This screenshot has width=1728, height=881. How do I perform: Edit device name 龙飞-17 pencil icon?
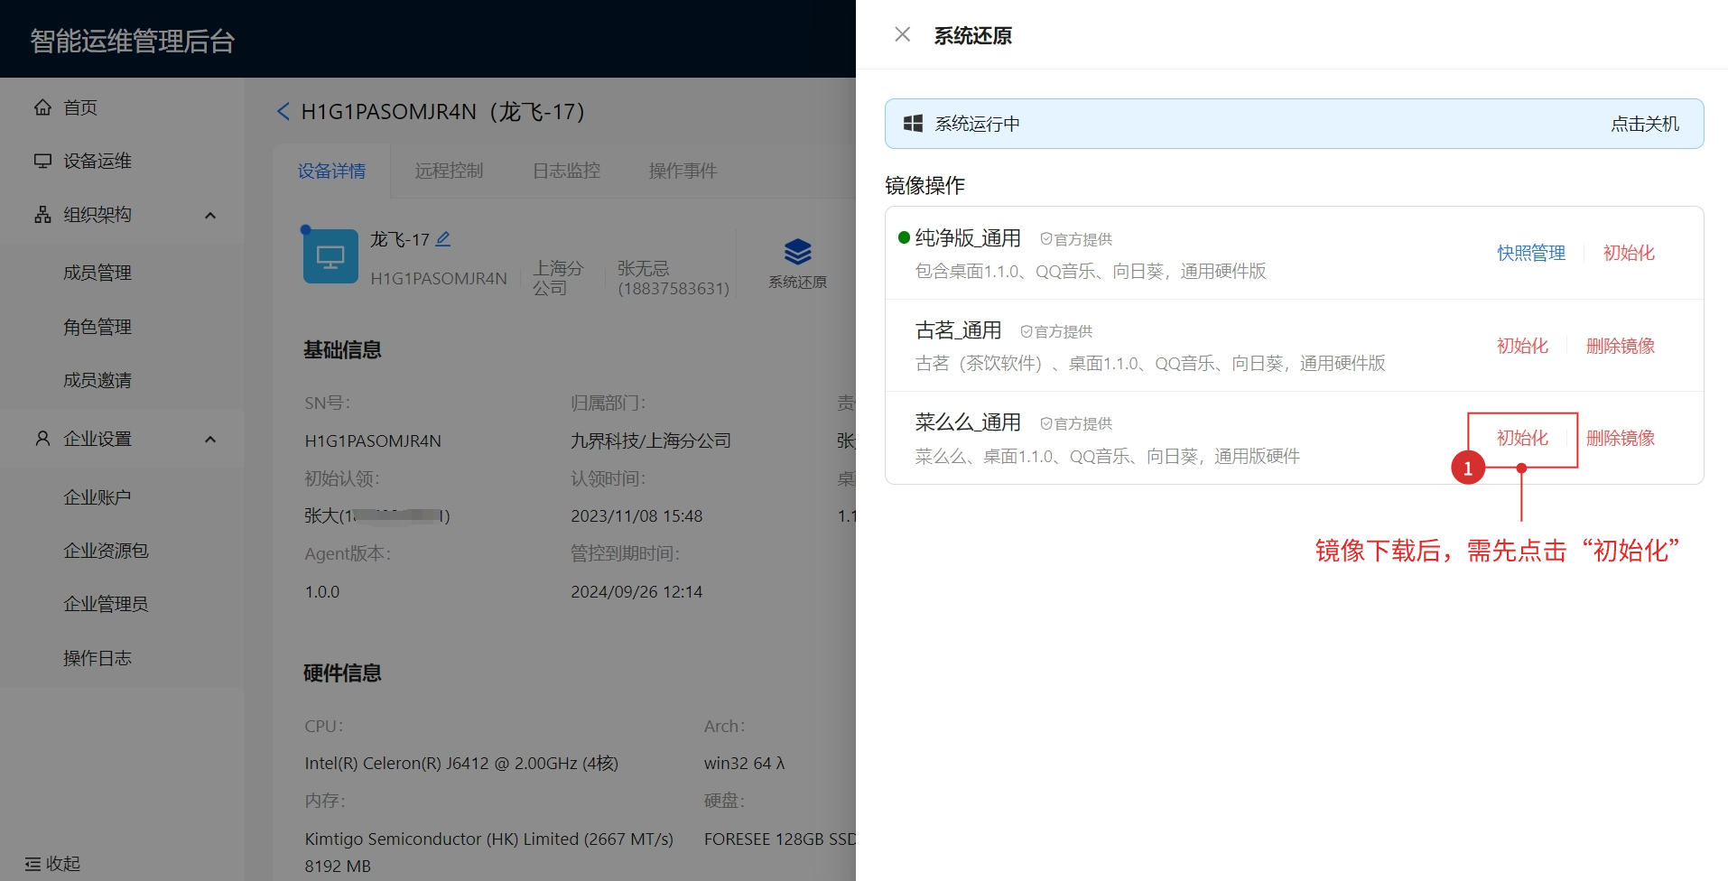click(443, 239)
